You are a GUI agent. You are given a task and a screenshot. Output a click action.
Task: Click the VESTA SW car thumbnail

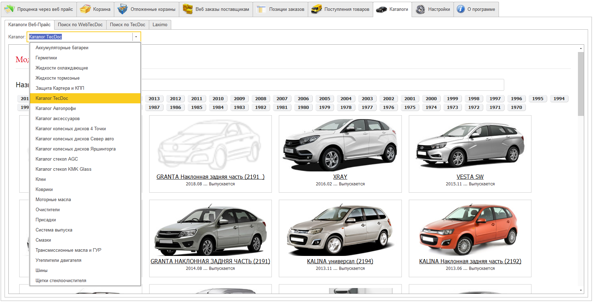coord(470,146)
